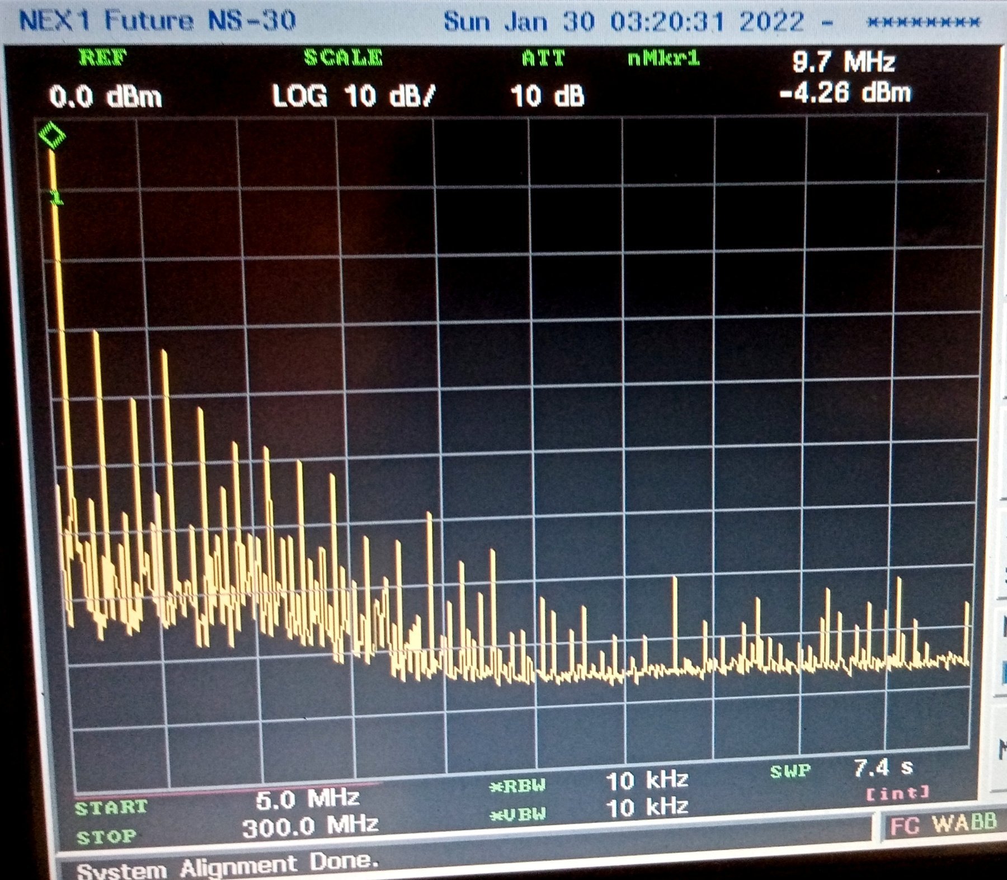Select the RBW 10 kHz value
This screenshot has height=880, width=1007.
click(647, 780)
